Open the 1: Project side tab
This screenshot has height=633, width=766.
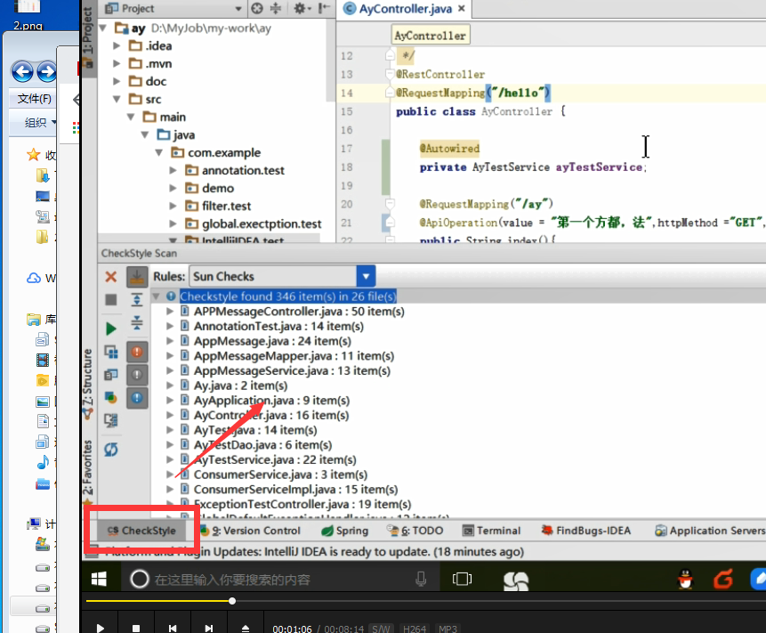coord(88,37)
